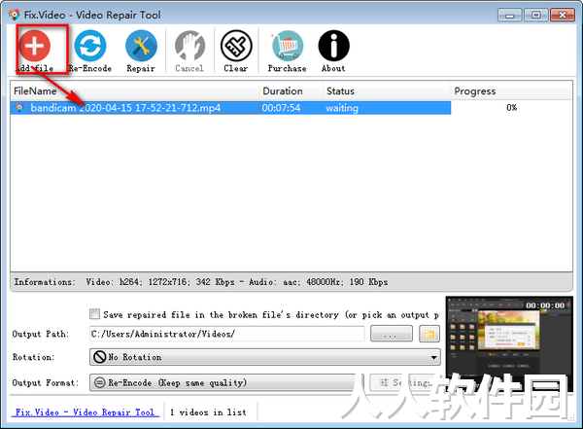Click the 0% progress cell
583x429 pixels.
click(x=512, y=108)
